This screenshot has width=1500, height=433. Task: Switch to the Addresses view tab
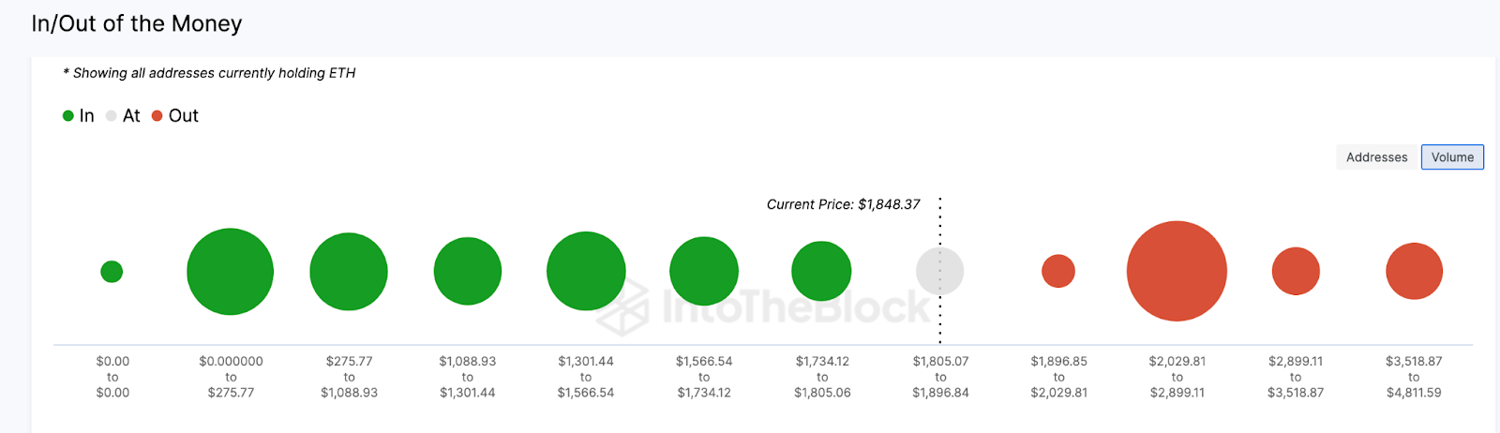(1376, 157)
